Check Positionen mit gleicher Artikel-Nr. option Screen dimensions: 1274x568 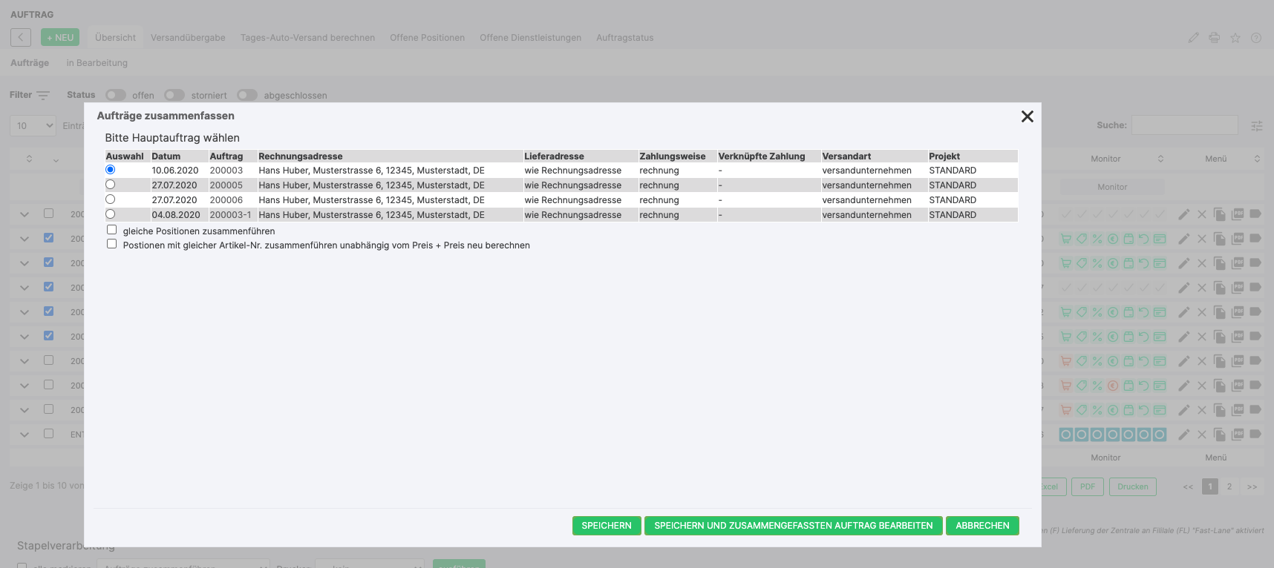[112, 244]
